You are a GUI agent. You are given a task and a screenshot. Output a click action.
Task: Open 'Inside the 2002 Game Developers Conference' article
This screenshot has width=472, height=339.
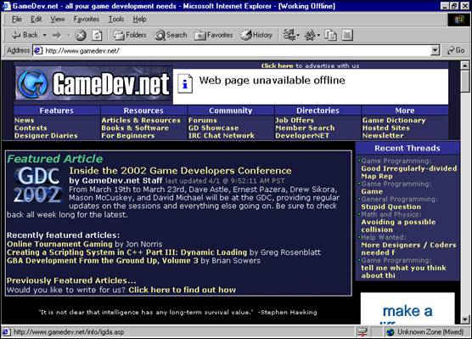click(180, 171)
